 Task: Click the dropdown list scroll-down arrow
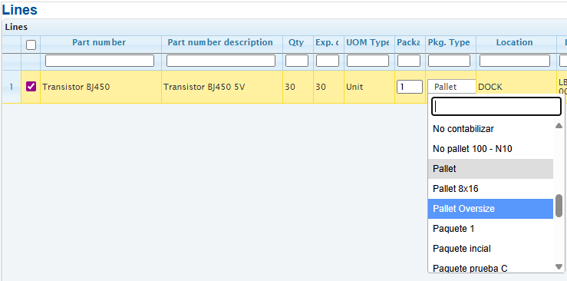pos(559,267)
